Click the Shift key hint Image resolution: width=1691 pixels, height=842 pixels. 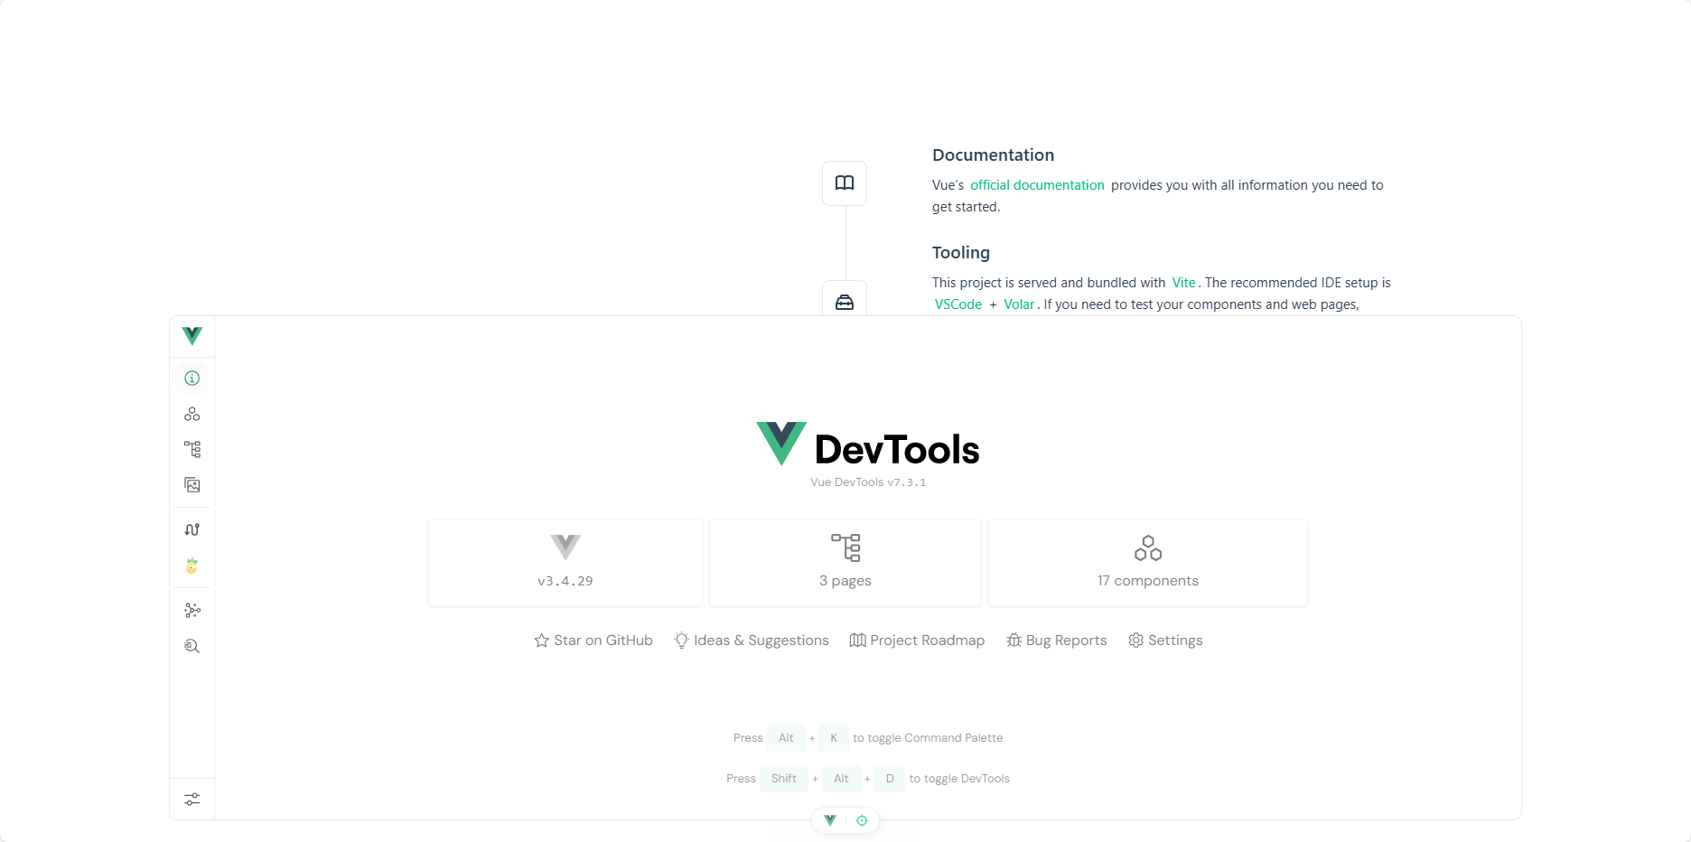[784, 779]
